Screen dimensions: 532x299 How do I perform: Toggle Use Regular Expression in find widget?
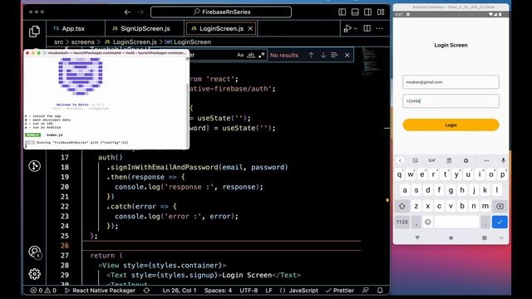tap(261, 55)
